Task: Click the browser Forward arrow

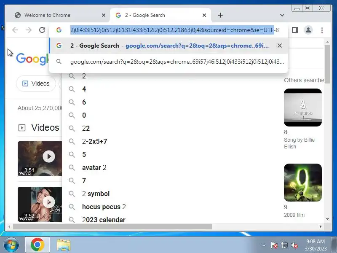Action: coord(28,30)
